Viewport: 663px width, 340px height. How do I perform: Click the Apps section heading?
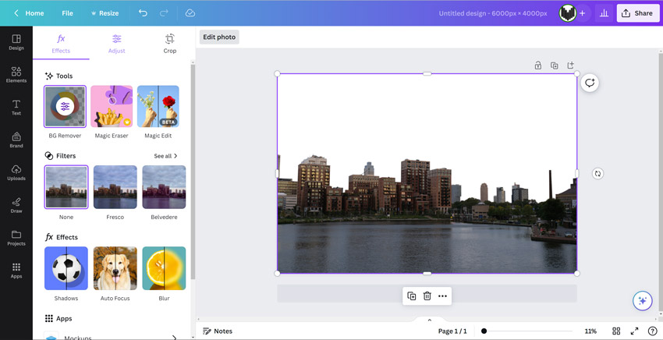click(58, 318)
